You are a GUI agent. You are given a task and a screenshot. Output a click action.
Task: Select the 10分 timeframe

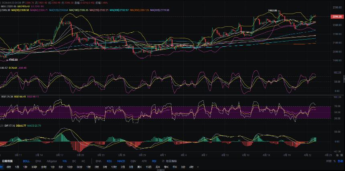70,167
